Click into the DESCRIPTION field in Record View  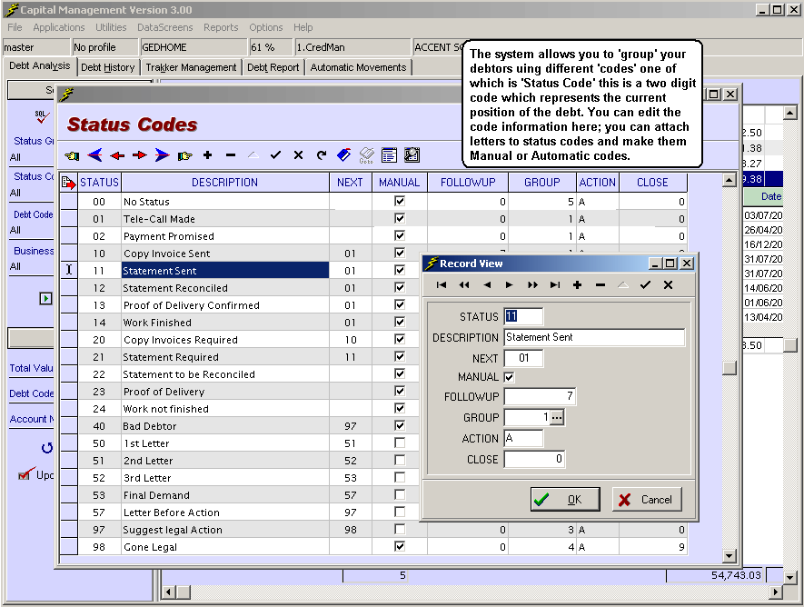pos(594,337)
